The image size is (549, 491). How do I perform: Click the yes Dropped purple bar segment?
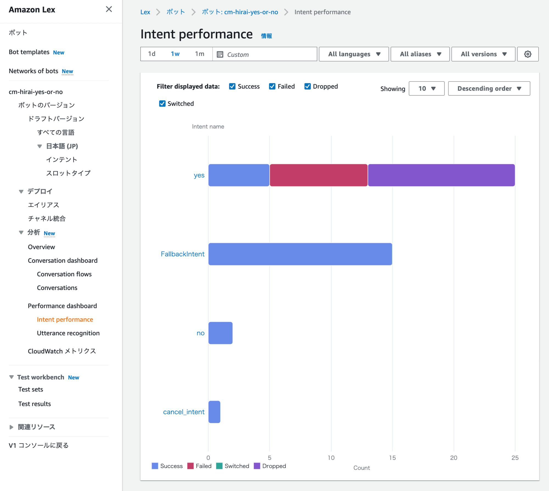(x=441, y=175)
